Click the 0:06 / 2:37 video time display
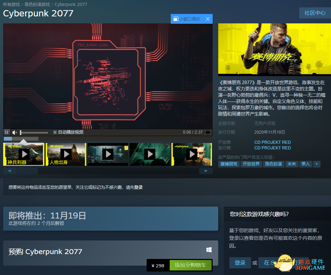331x275 pixels. [193, 132]
